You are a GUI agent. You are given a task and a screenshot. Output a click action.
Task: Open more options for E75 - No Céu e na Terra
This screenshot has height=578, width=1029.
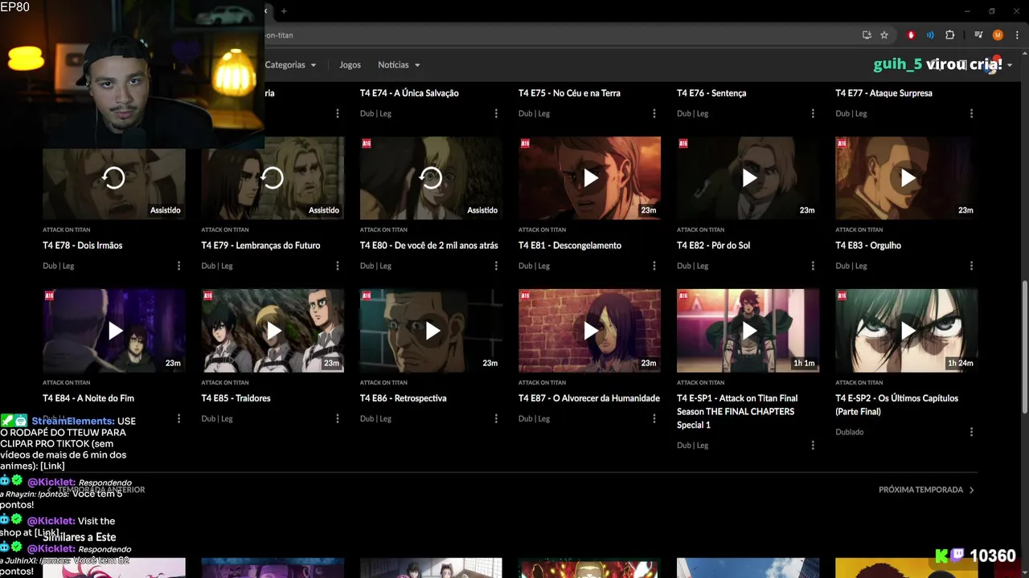pyautogui.click(x=654, y=113)
